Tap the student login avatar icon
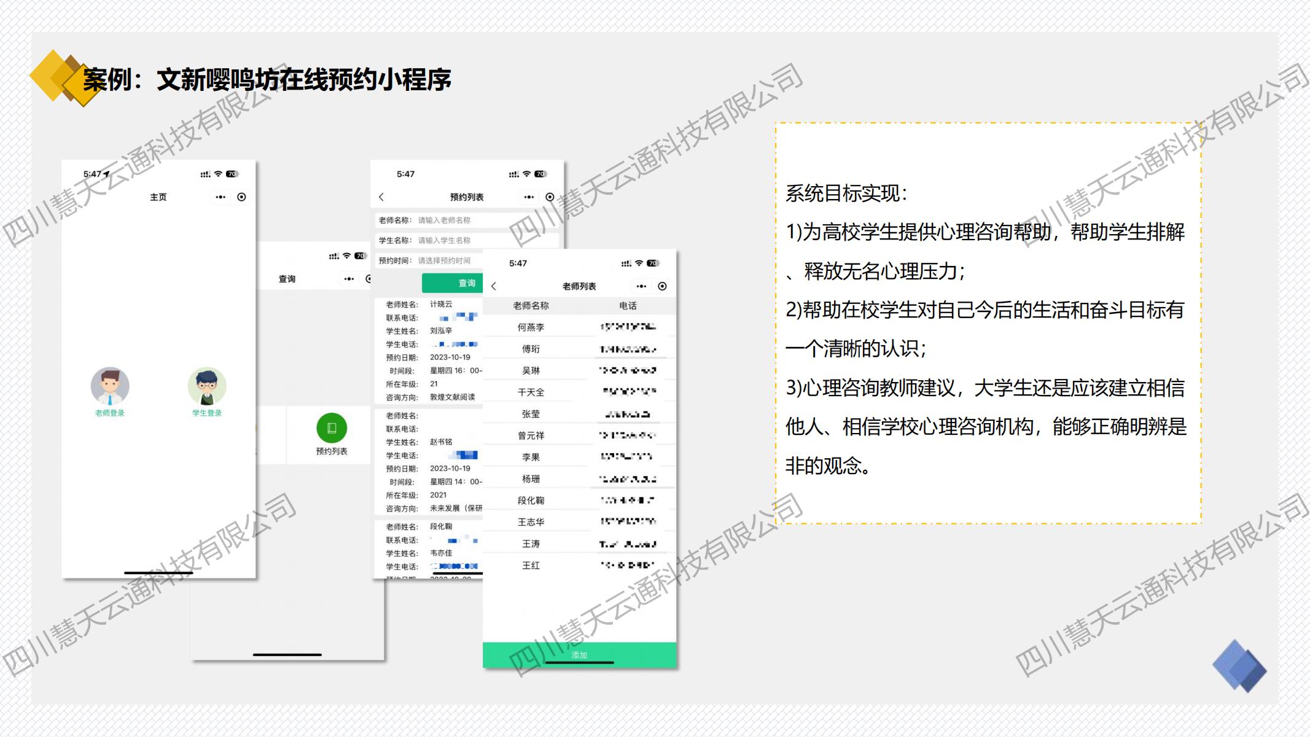This screenshot has height=737, width=1310. click(207, 387)
